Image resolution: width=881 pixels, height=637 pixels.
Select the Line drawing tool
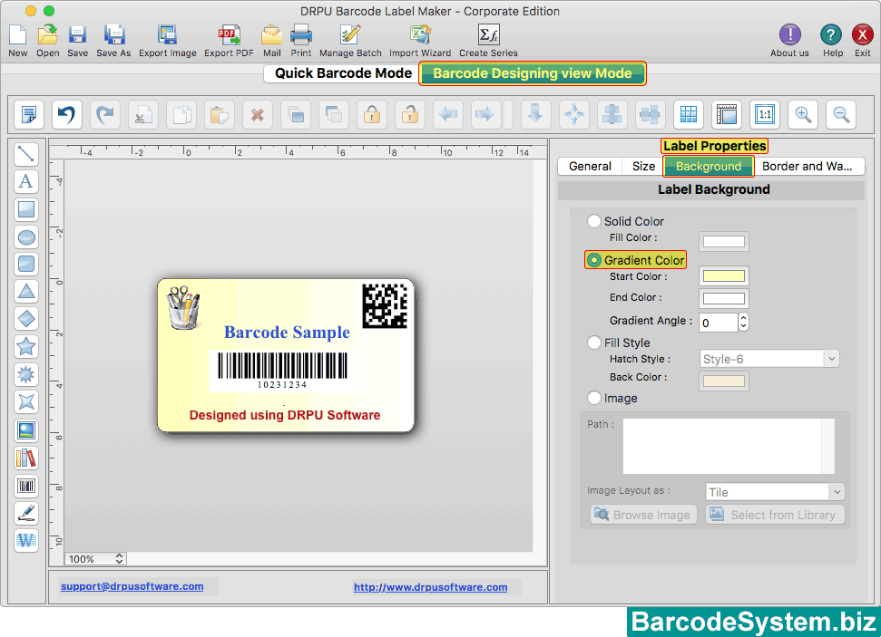[x=25, y=154]
